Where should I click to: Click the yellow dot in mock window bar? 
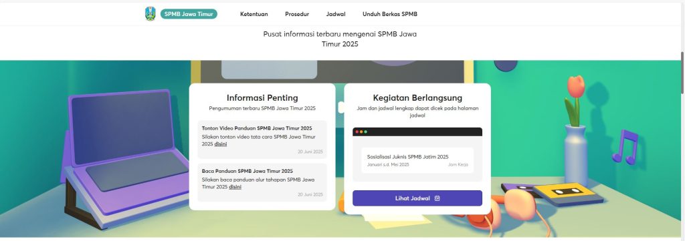pos(361,132)
